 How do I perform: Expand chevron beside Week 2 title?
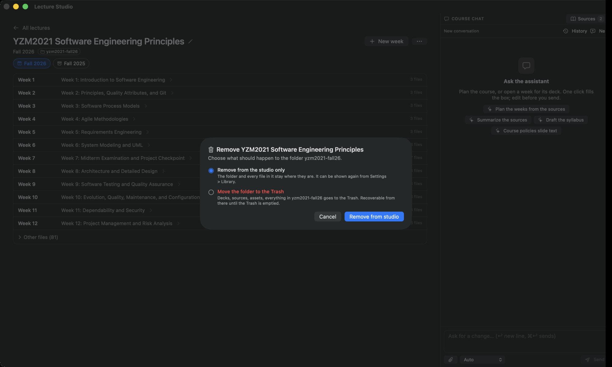click(172, 93)
